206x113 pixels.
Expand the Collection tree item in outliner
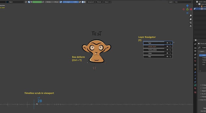(x=197, y=4)
